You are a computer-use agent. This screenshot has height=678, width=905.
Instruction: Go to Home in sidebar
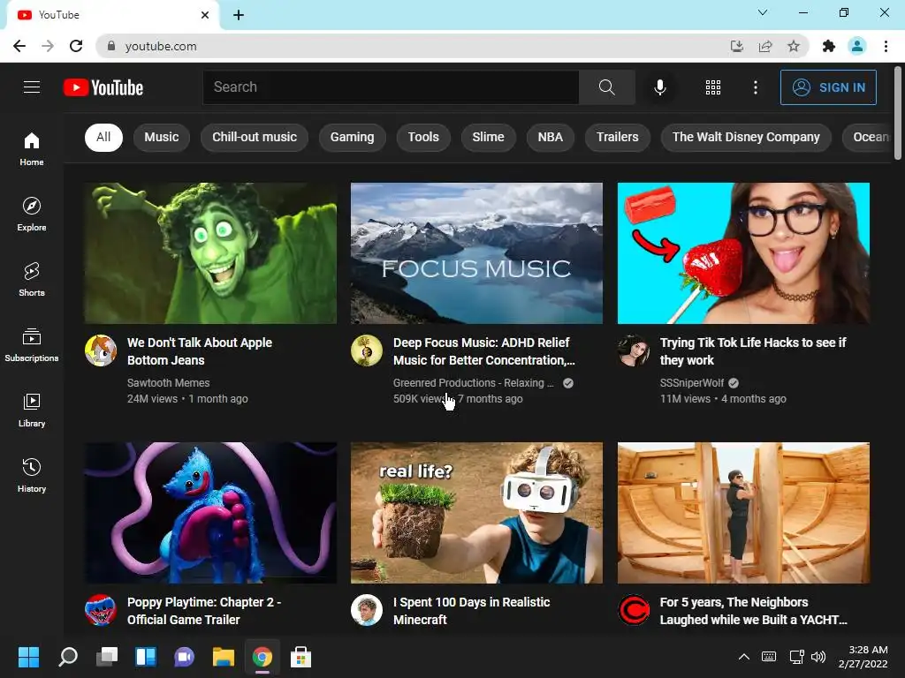[x=32, y=148]
